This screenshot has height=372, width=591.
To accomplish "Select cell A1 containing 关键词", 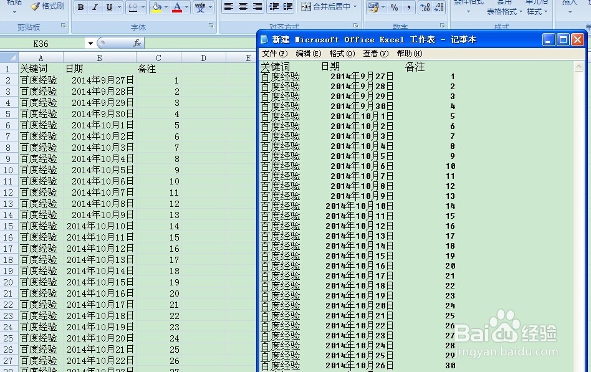I will tap(41, 69).
